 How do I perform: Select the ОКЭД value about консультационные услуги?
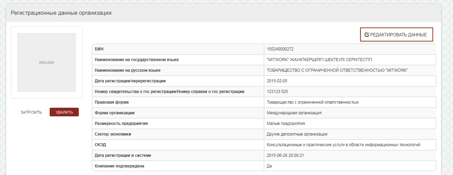pos(343,145)
